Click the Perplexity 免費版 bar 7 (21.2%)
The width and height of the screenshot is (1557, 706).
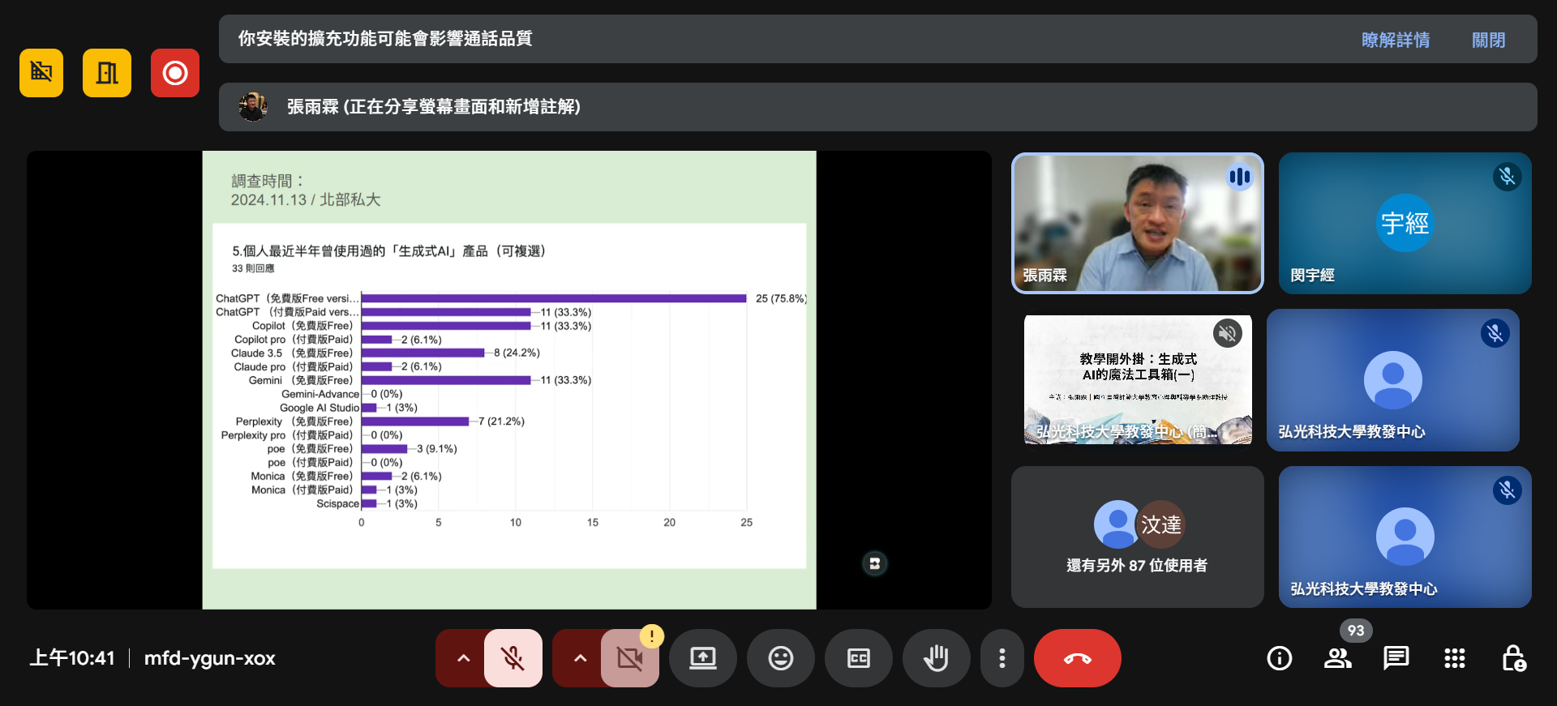[x=415, y=421]
